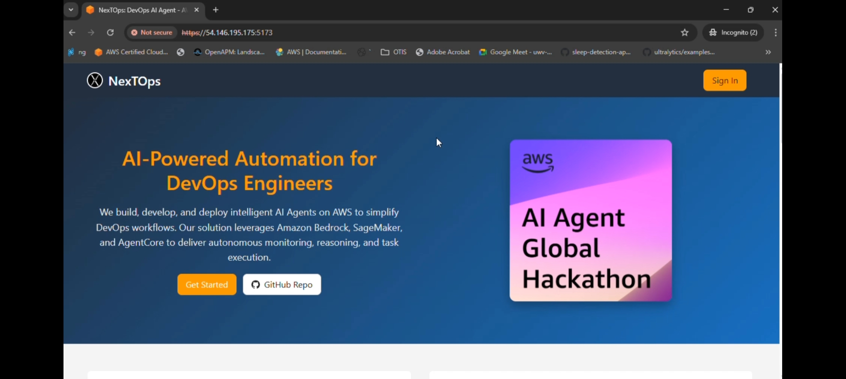Show hidden bookmarks with double chevron
846x379 pixels.
[768, 52]
